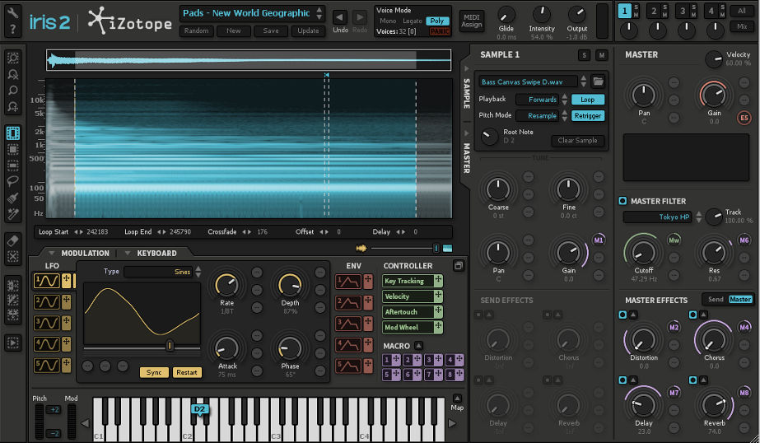Open settings with the wrench icon
This screenshot has width=760, height=443.
13,12
